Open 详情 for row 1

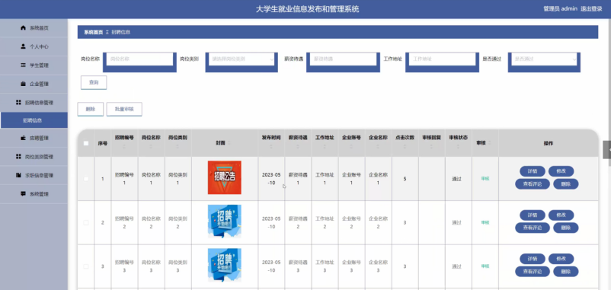(x=533, y=171)
